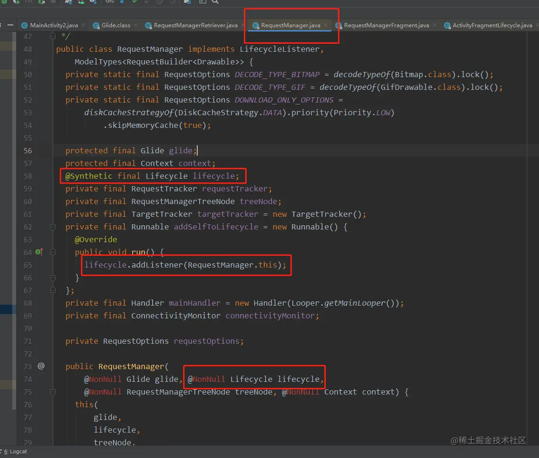Open the RequestManagerFragment.java tab

click(x=386, y=25)
